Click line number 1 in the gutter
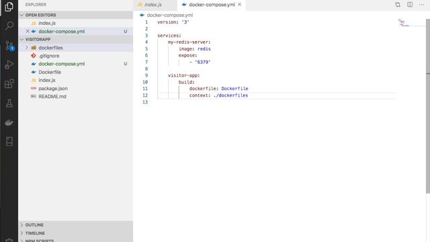The width and height of the screenshot is (430, 242). 146,22
